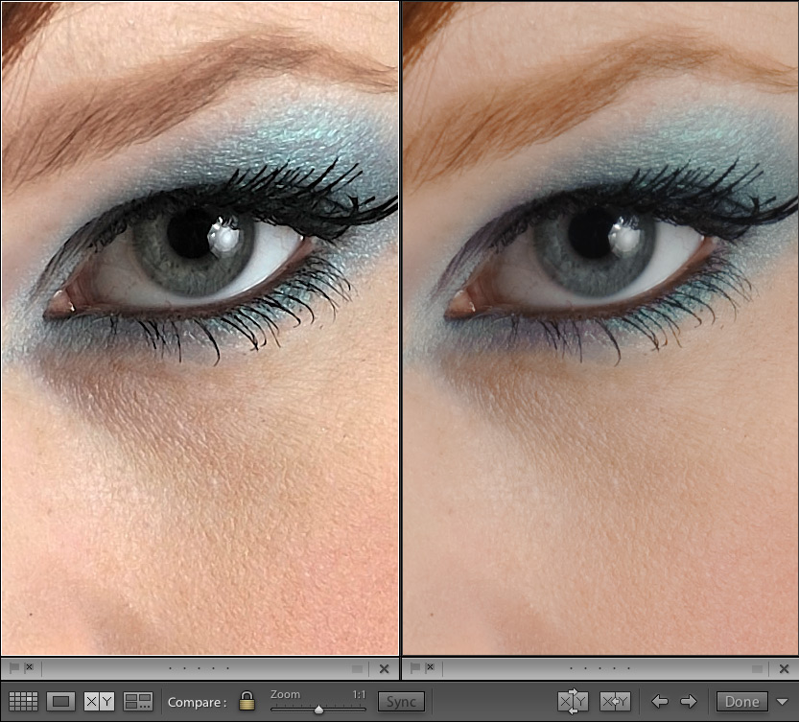Flag the left photo as rejected
799x722 pixels.
(29, 667)
